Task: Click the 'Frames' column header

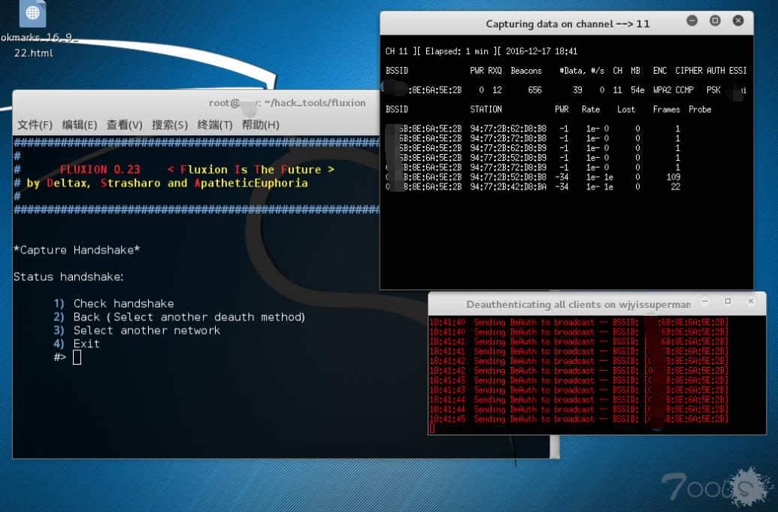Action: click(666, 109)
